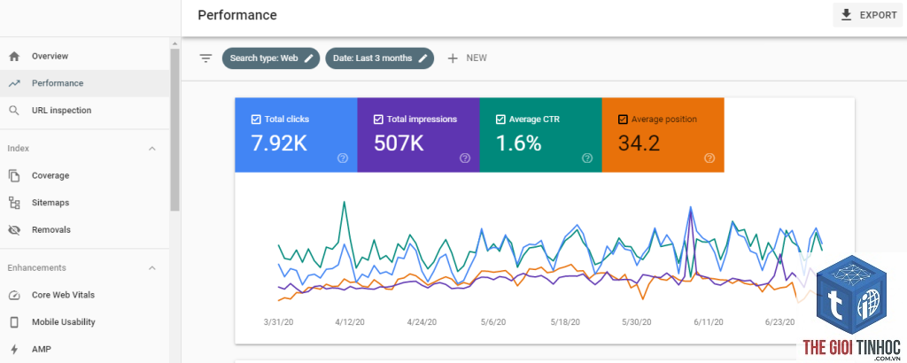
Task: Uncheck the Average position checkbox
Action: click(623, 119)
